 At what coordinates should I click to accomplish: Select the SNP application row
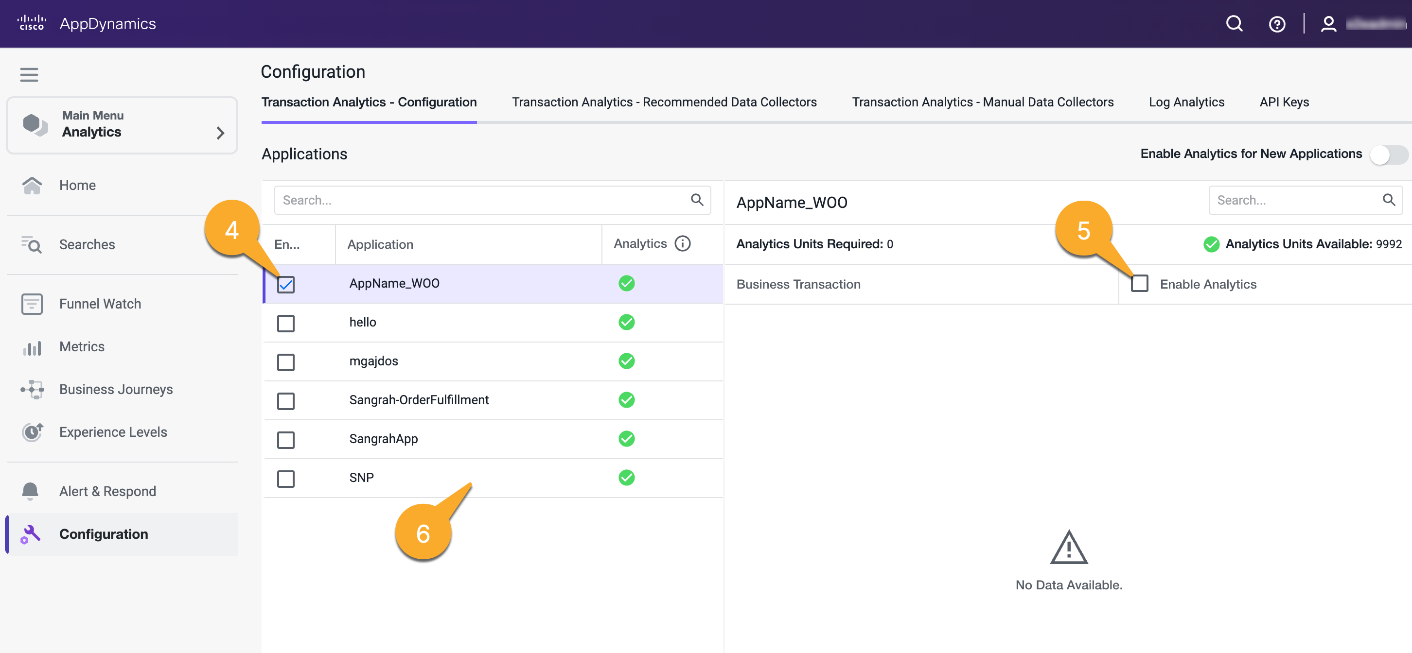point(362,477)
